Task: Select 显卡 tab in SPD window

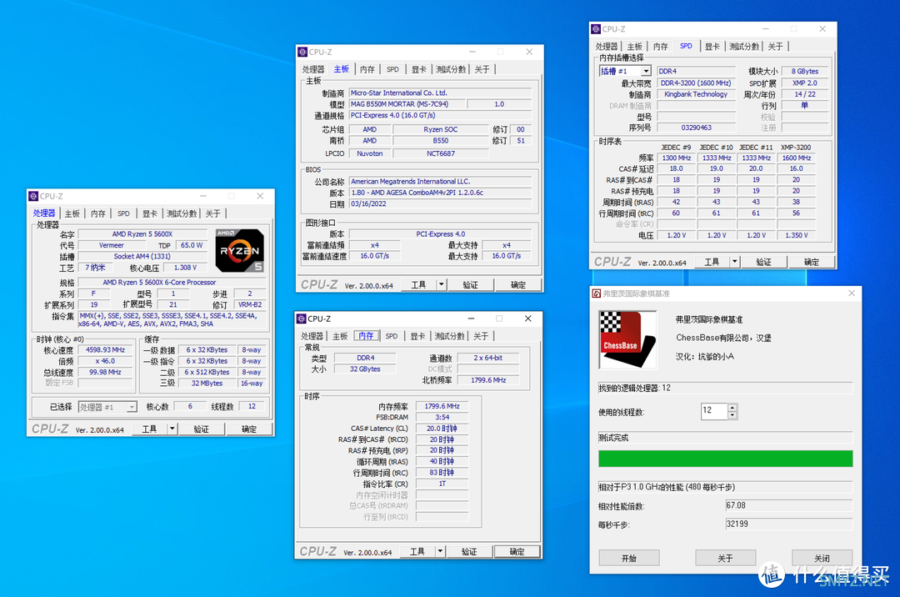Action: (712, 47)
